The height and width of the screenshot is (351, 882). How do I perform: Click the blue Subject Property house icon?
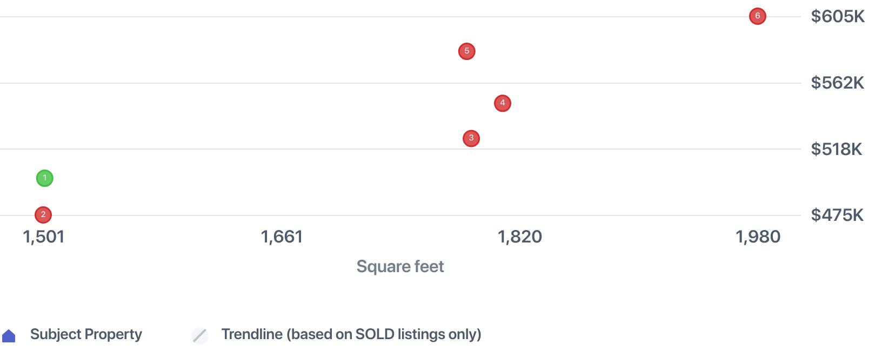[9, 336]
